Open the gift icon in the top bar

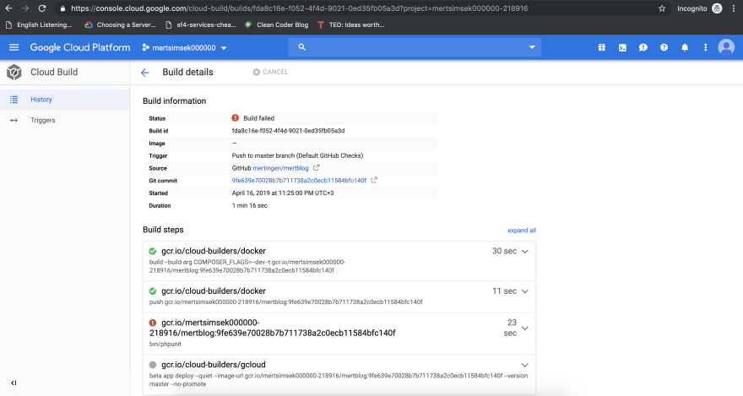point(601,47)
